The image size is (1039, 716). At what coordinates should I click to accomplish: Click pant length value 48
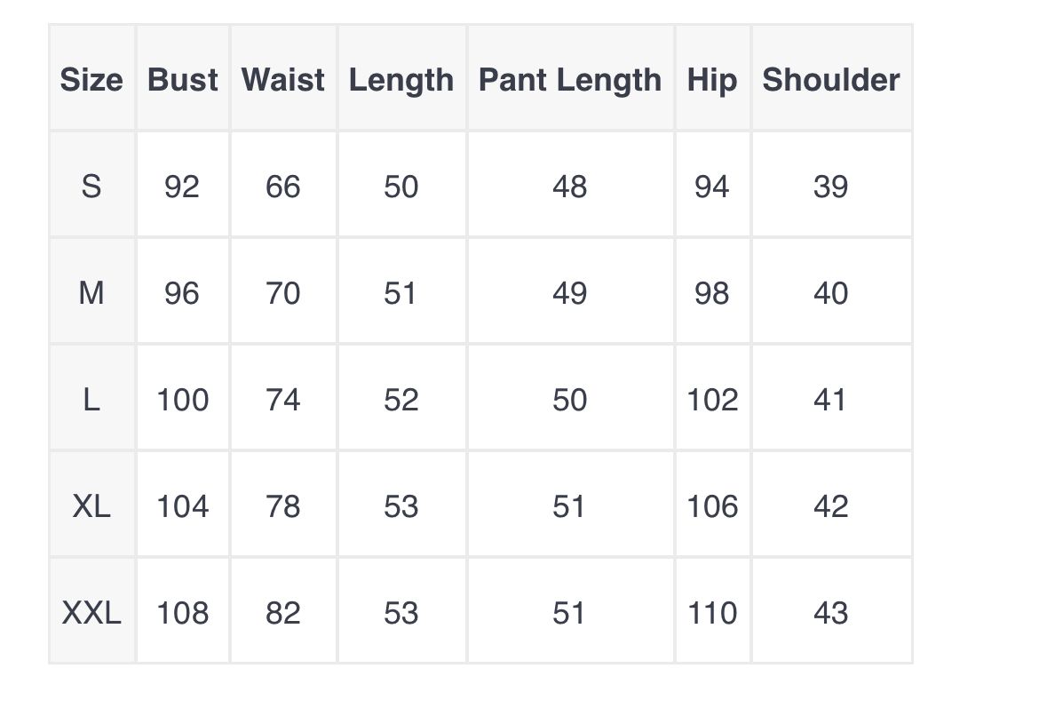(570, 187)
